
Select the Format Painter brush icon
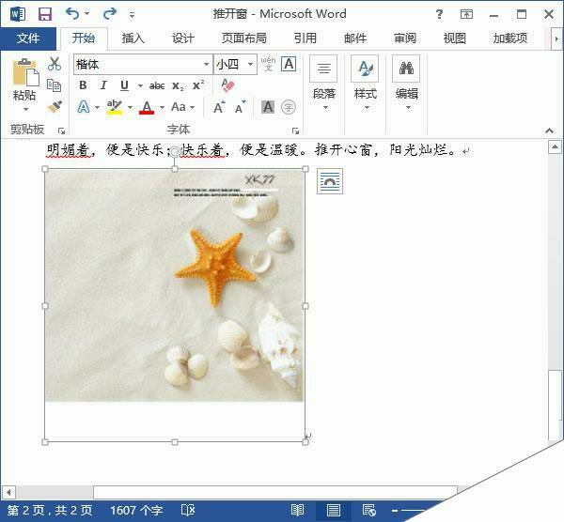(55, 107)
